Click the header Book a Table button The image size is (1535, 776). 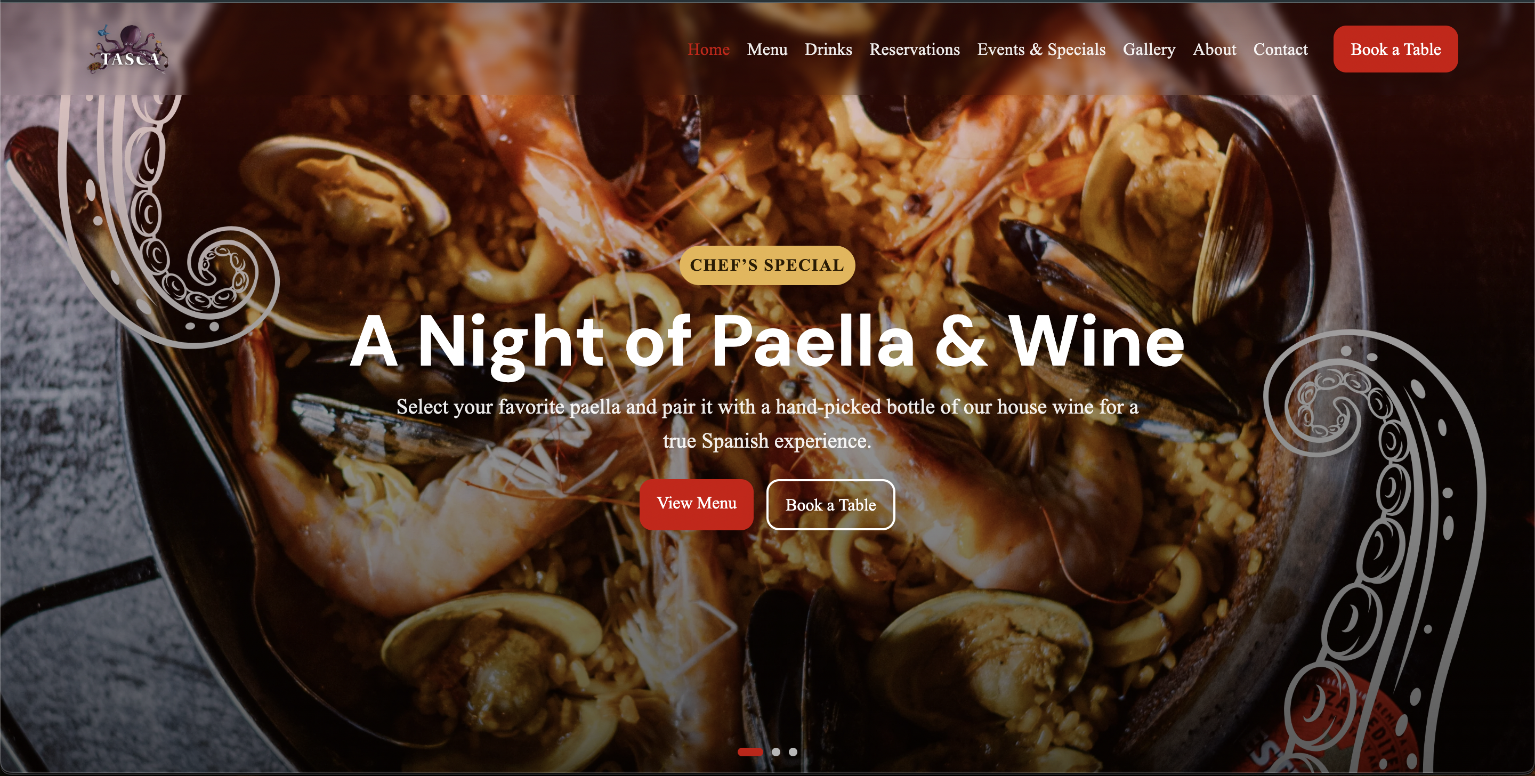tap(1395, 49)
